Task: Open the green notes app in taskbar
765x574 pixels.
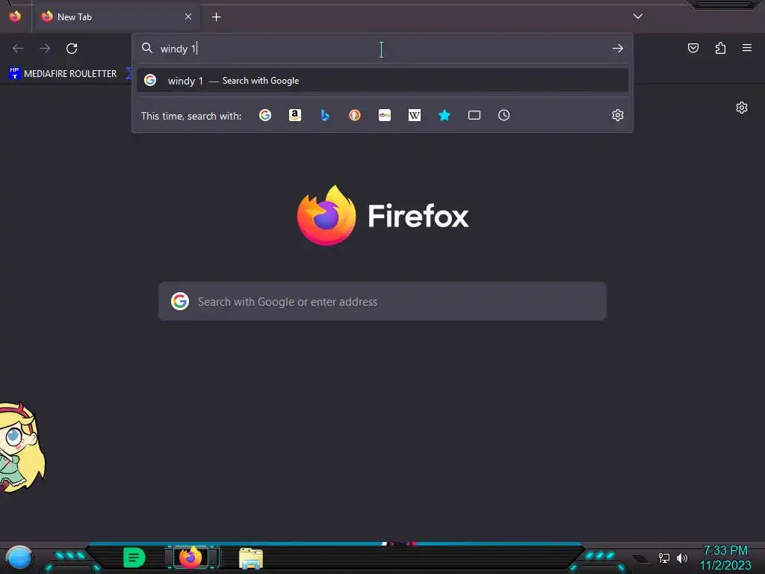Action: [x=134, y=558]
